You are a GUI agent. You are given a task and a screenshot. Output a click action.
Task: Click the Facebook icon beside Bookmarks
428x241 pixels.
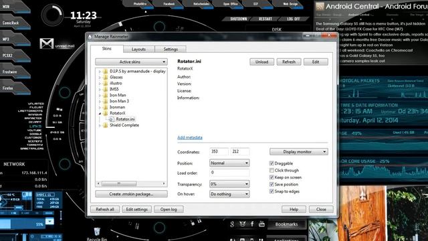tap(252, 224)
